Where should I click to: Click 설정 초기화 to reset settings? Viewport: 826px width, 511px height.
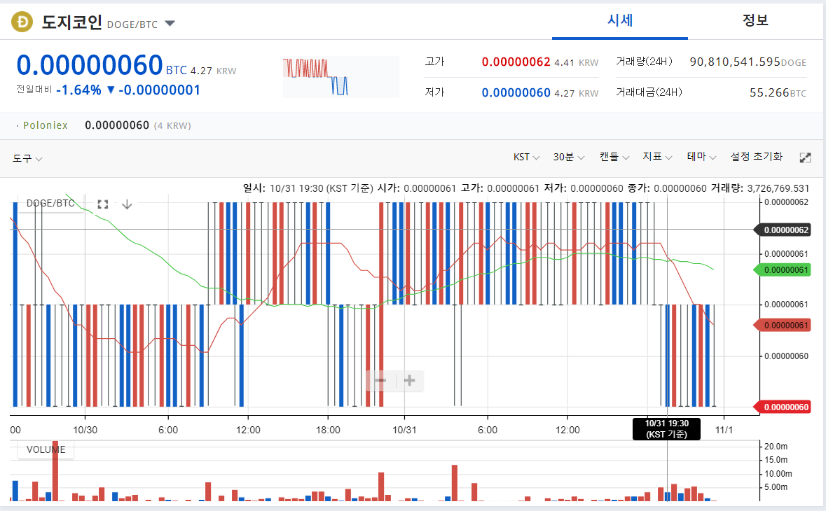(756, 157)
